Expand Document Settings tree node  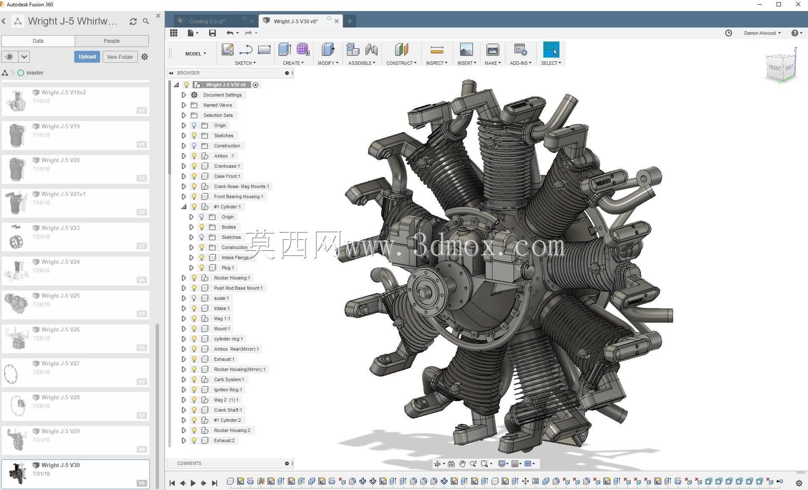coord(184,95)
